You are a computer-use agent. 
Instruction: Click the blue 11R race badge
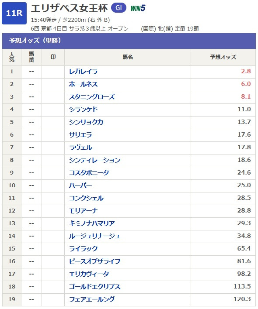click(x=14, y=13)
